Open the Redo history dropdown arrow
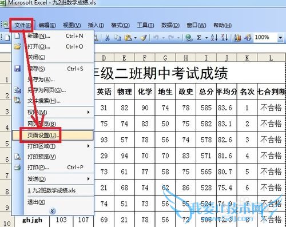 [178, 38]
